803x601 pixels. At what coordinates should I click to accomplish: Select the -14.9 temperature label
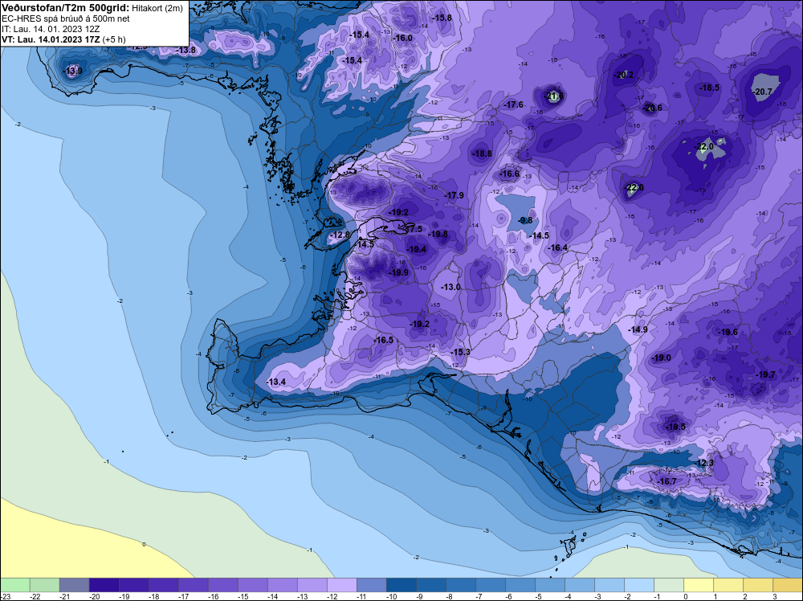(x=638, y=329)
